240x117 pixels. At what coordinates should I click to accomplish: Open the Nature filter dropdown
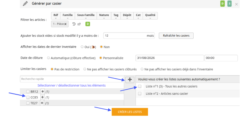pyautogui.click(x=104, y=16)
